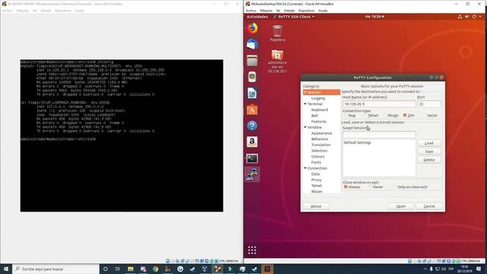The image size is (487, 274).
Task: Select the Serial connection type
Action: click(x=430, y=116)
